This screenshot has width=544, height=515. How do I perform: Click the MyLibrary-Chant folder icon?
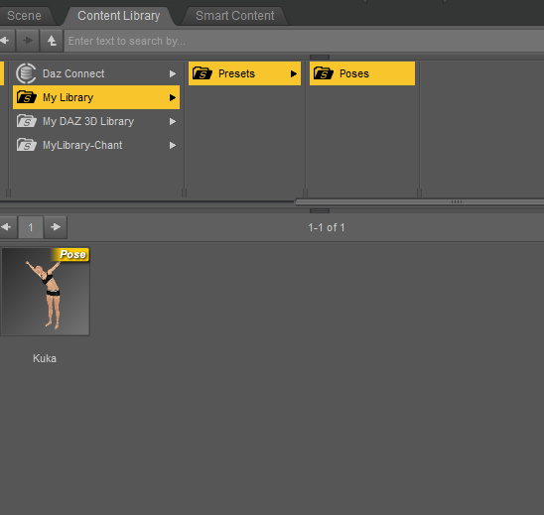pos(27,145)
